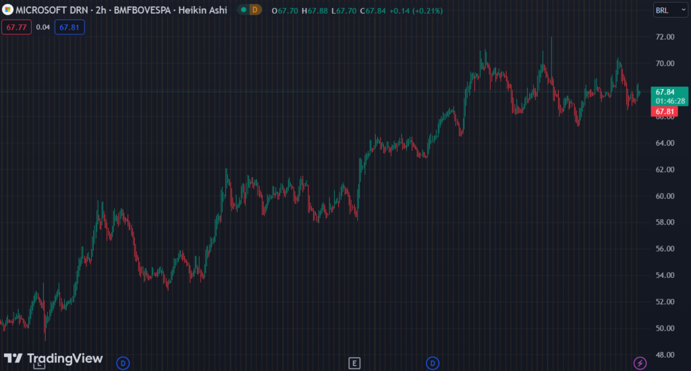691x371 pixels.
Task: Click the red 67.77 sell price button
Action: tap(17, 27)
